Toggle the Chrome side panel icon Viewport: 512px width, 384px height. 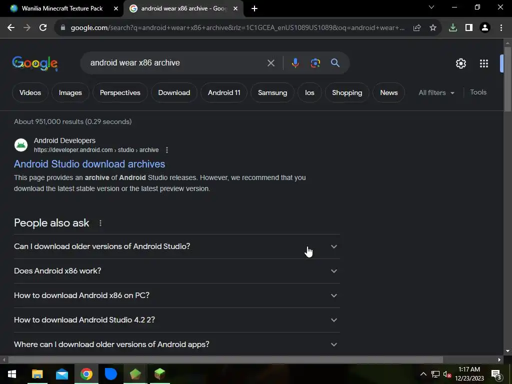click(469, 28)
